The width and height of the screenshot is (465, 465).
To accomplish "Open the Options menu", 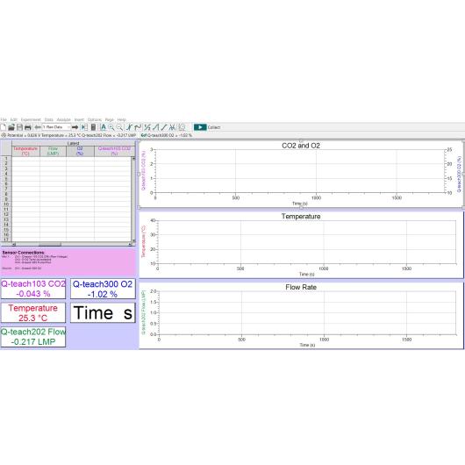I will tap(95, 119).
